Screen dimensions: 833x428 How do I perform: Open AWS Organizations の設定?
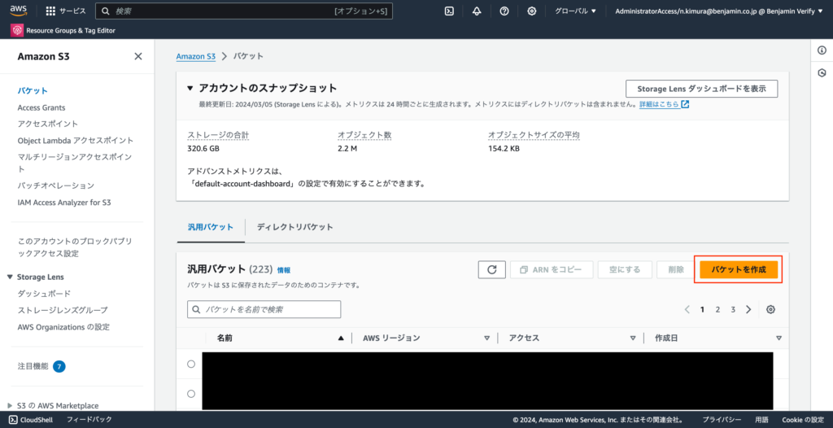coord(63,327)
